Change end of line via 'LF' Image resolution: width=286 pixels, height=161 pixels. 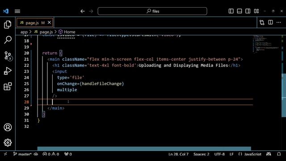tap(231, 154)
